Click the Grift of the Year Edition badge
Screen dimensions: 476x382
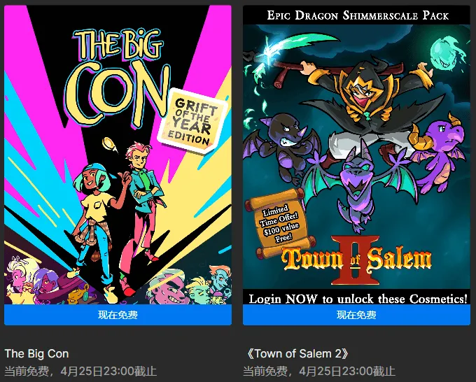point(192,121)
